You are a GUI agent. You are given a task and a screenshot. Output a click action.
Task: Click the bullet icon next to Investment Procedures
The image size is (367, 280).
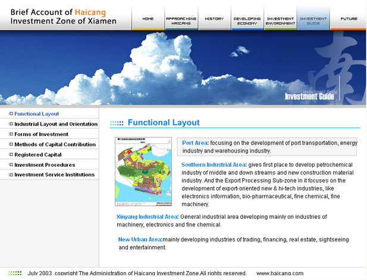pyautogui.click(x=11, y=164)
